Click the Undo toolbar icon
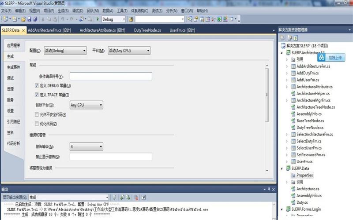 pos(62,19)
